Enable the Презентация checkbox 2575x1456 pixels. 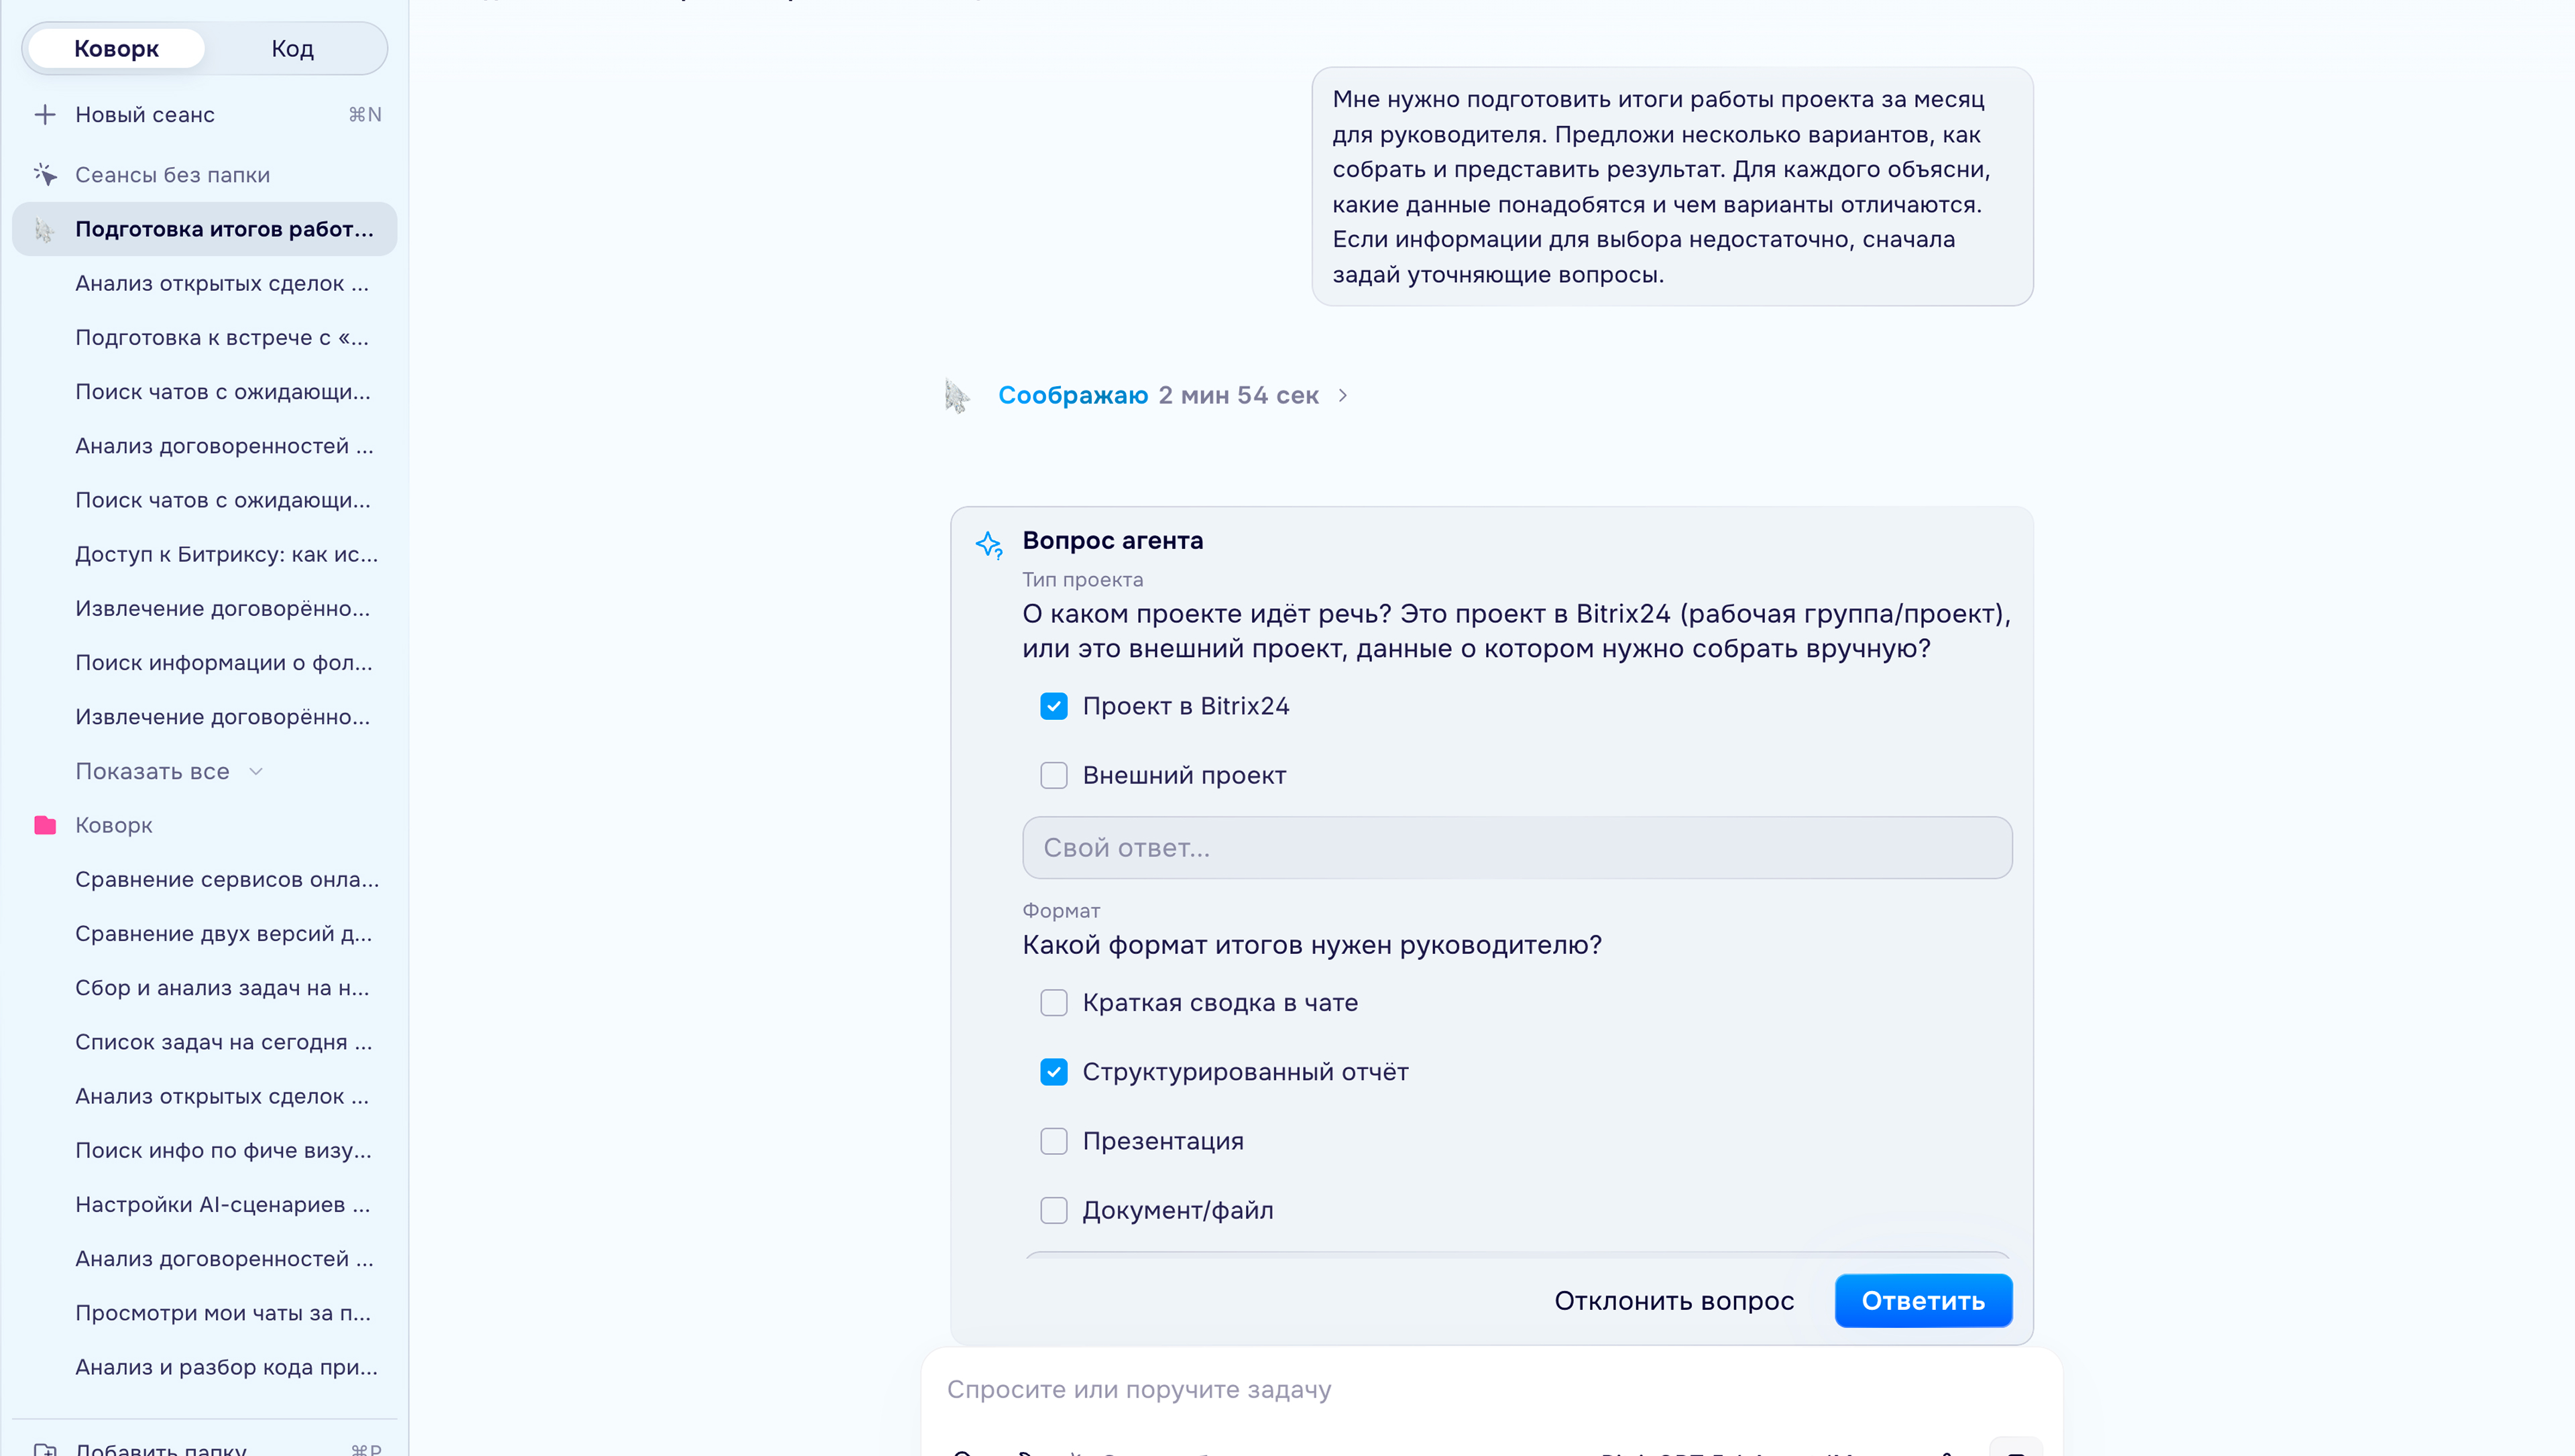coord(1054,1141)
